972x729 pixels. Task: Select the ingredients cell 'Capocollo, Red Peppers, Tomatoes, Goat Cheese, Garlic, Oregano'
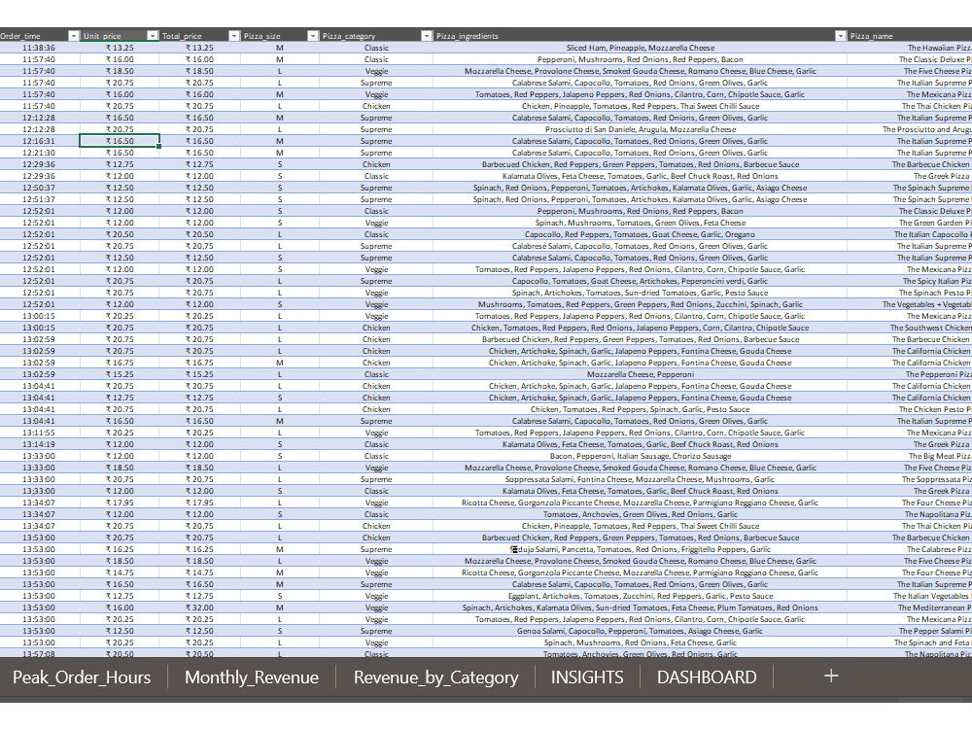tap(640, 234)
